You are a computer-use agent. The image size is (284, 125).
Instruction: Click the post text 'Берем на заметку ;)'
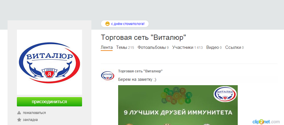pos(137,79)
